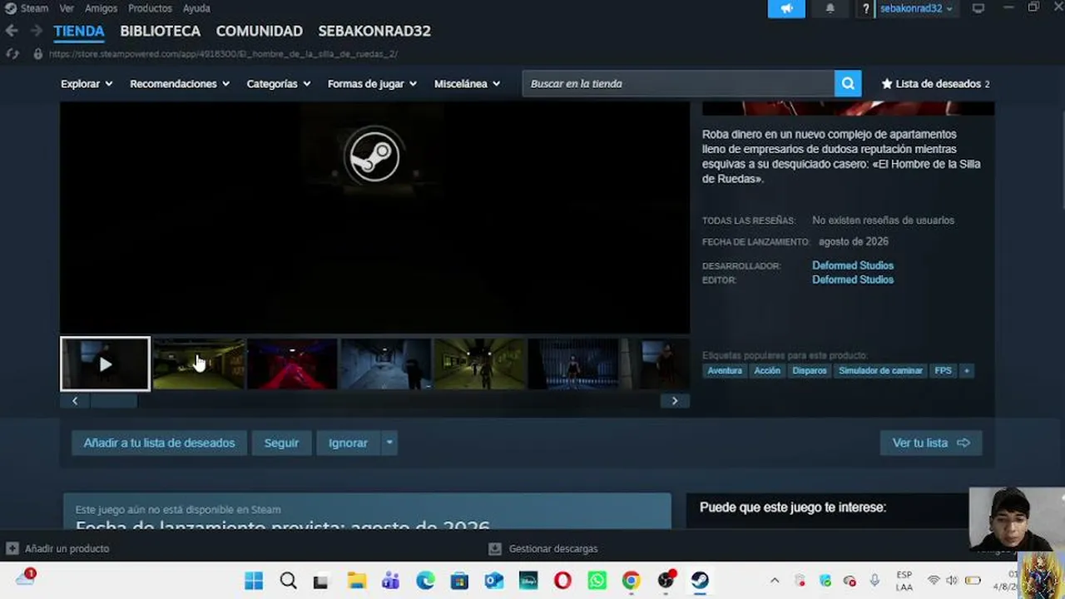The height and width of the screenshot is (599, 1065).
Task: Open Lista de deseados link
Action: point(936,83)
